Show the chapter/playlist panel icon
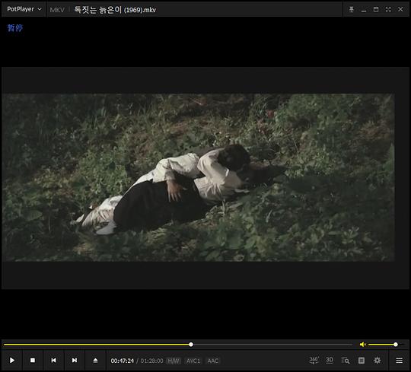Screen dimensions: 411x372 point(362,361)
